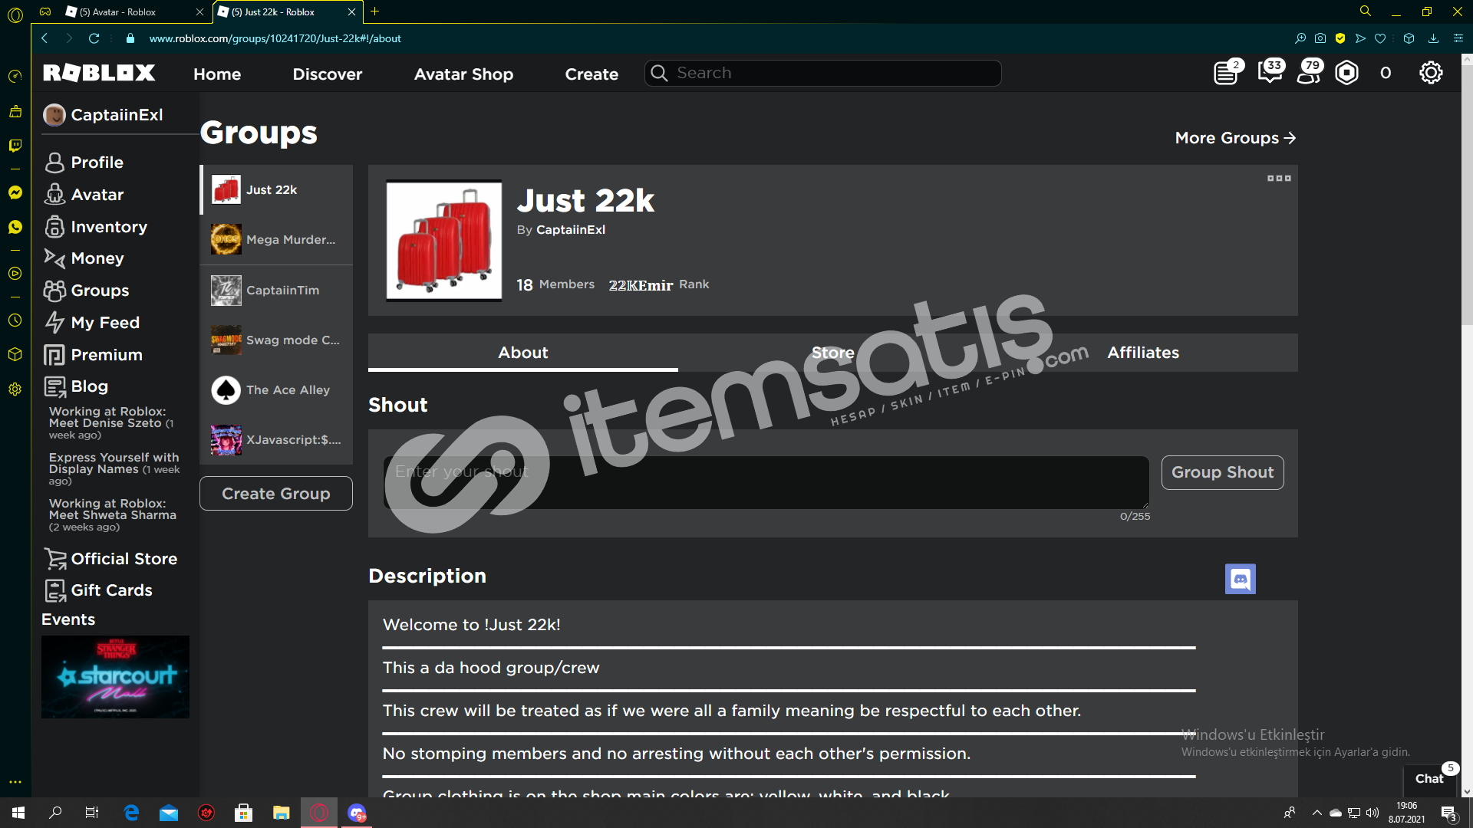This screenshot has width=1473, height=828.
Task: Click the My Feed sidebar icon
Action: [x=54, y=323]
